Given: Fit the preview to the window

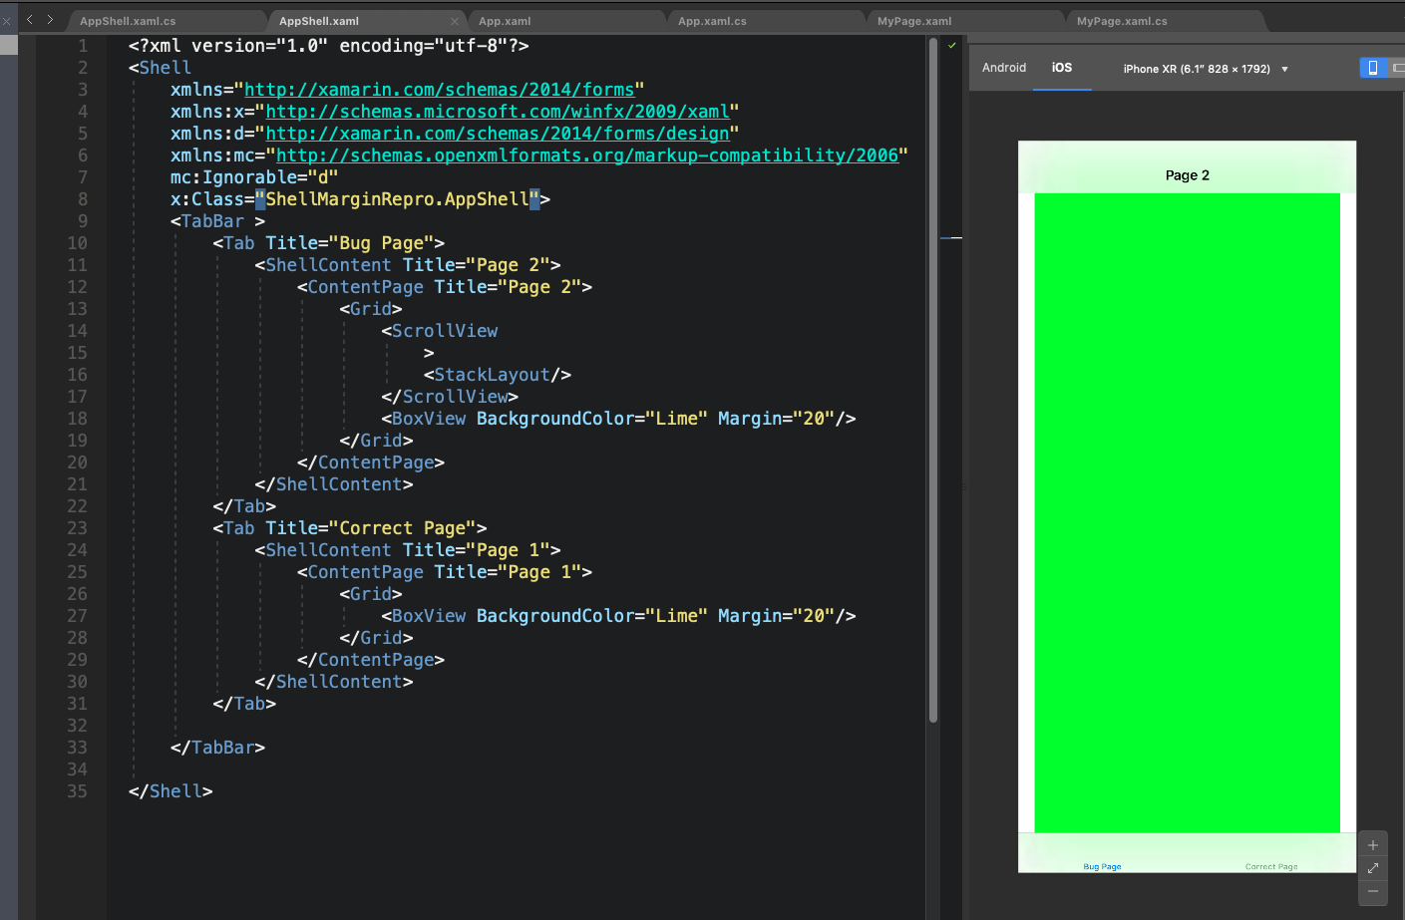Looking at the screenshot, I should [1373, 868].
